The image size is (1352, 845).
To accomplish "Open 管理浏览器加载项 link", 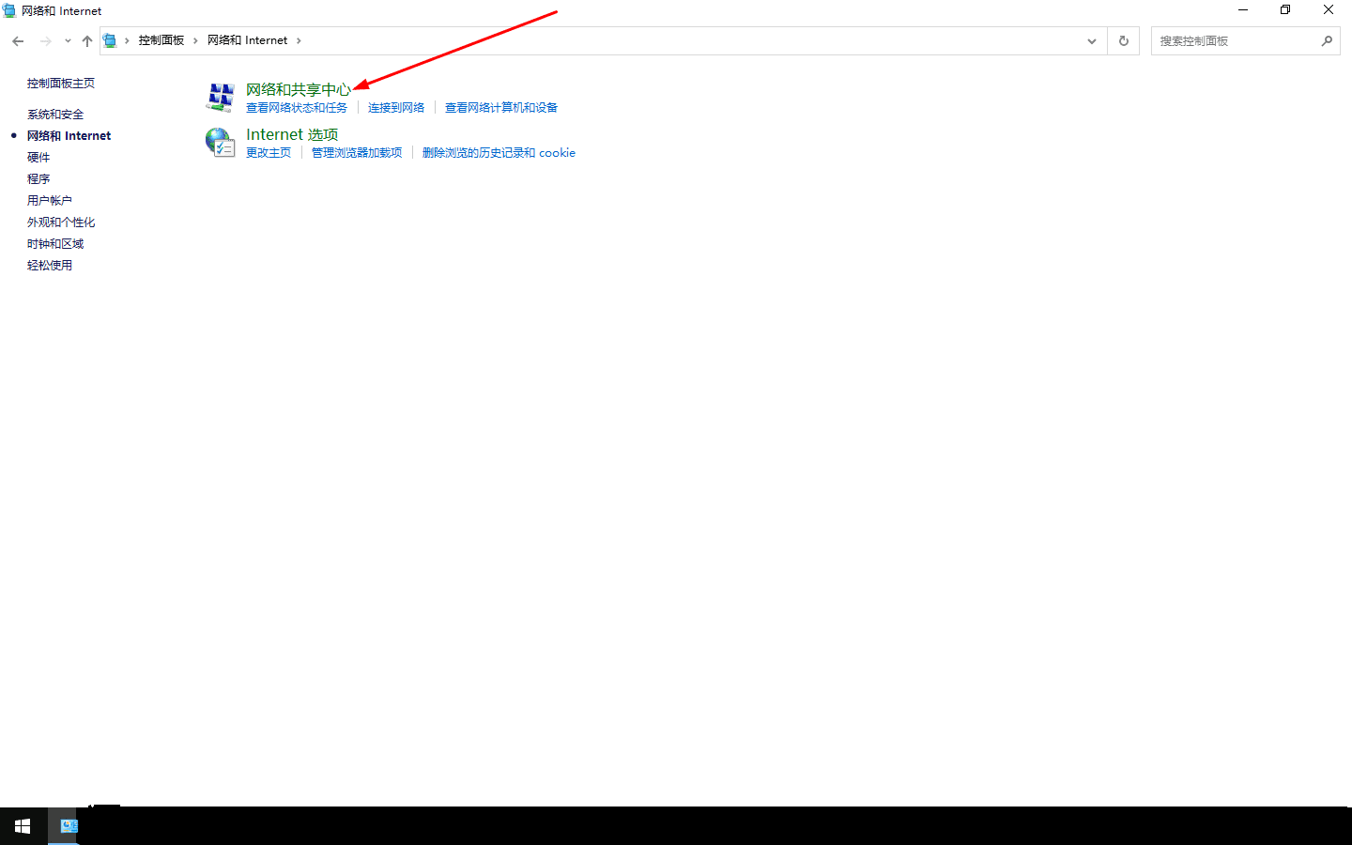I will [356, 153].
